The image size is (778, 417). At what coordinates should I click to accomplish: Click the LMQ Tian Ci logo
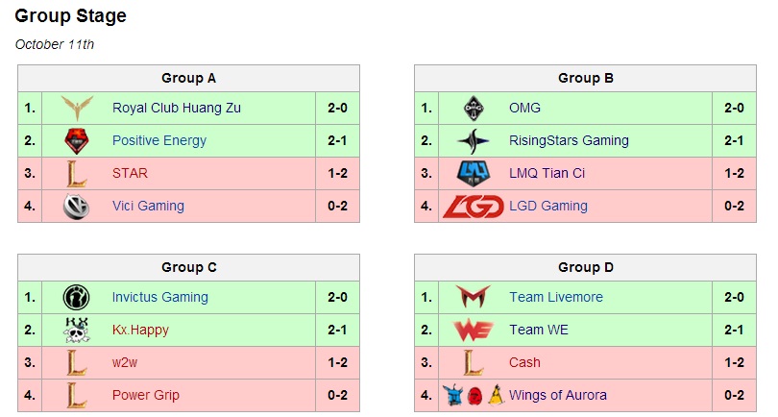coord(474,173)
